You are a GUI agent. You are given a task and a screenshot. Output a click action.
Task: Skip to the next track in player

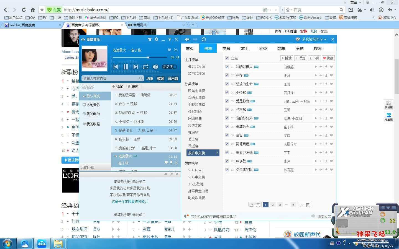pyautogui.click(x=135, y=67)
